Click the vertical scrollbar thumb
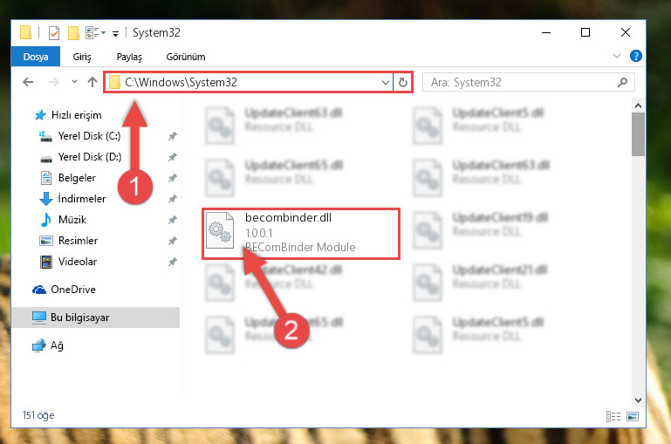 (638, 134)
